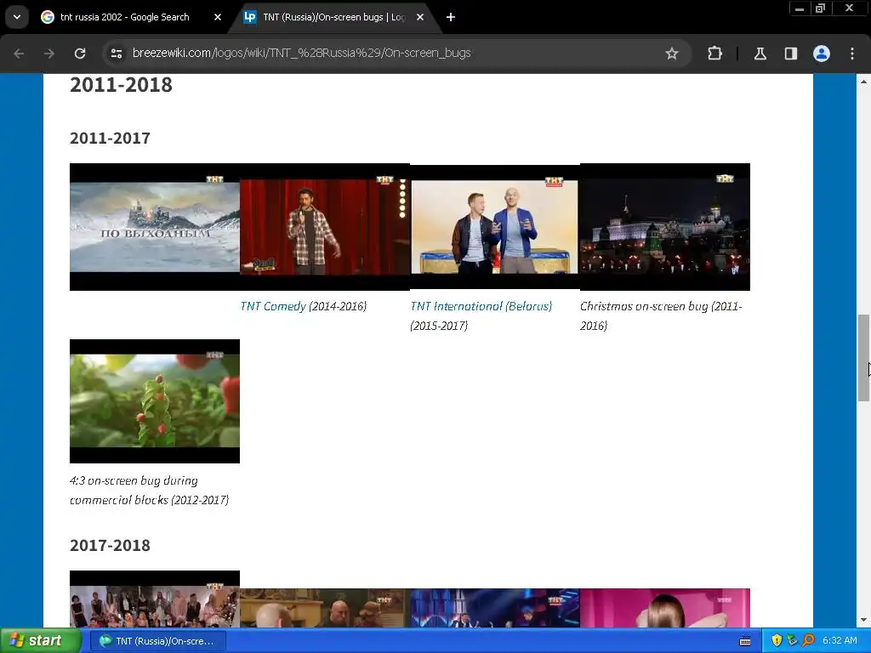Close the TNT (Russia)/On-screen bugs tab
The height and width of the screenshot is (653, 871).
(420, 17)
